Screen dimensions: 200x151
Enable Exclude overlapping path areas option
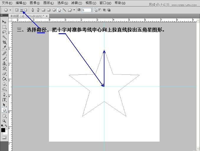[109, 10]
